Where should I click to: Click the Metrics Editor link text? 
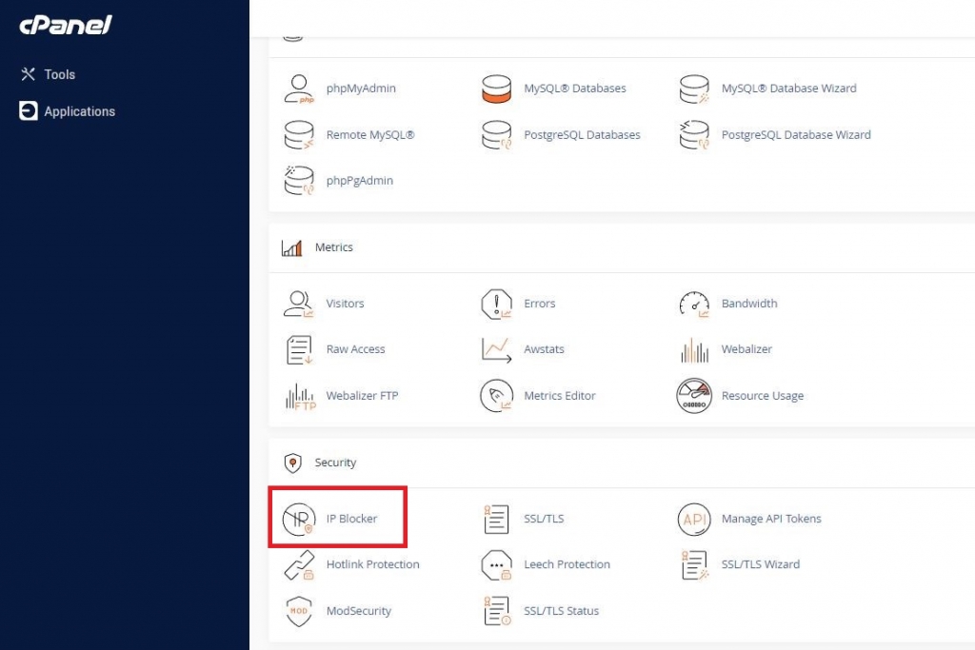559,395
